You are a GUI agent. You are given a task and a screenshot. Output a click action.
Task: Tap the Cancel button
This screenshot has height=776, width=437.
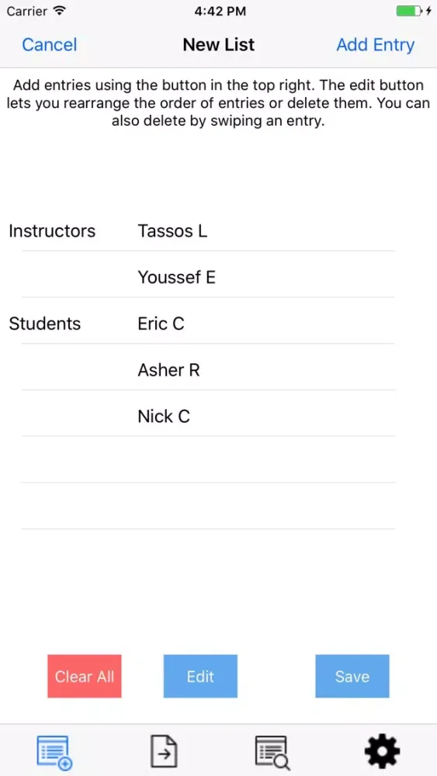(50, 44)
